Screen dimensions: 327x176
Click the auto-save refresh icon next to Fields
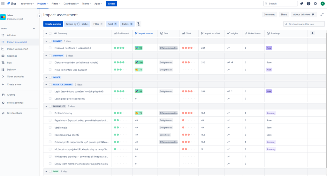coord(139,24)
